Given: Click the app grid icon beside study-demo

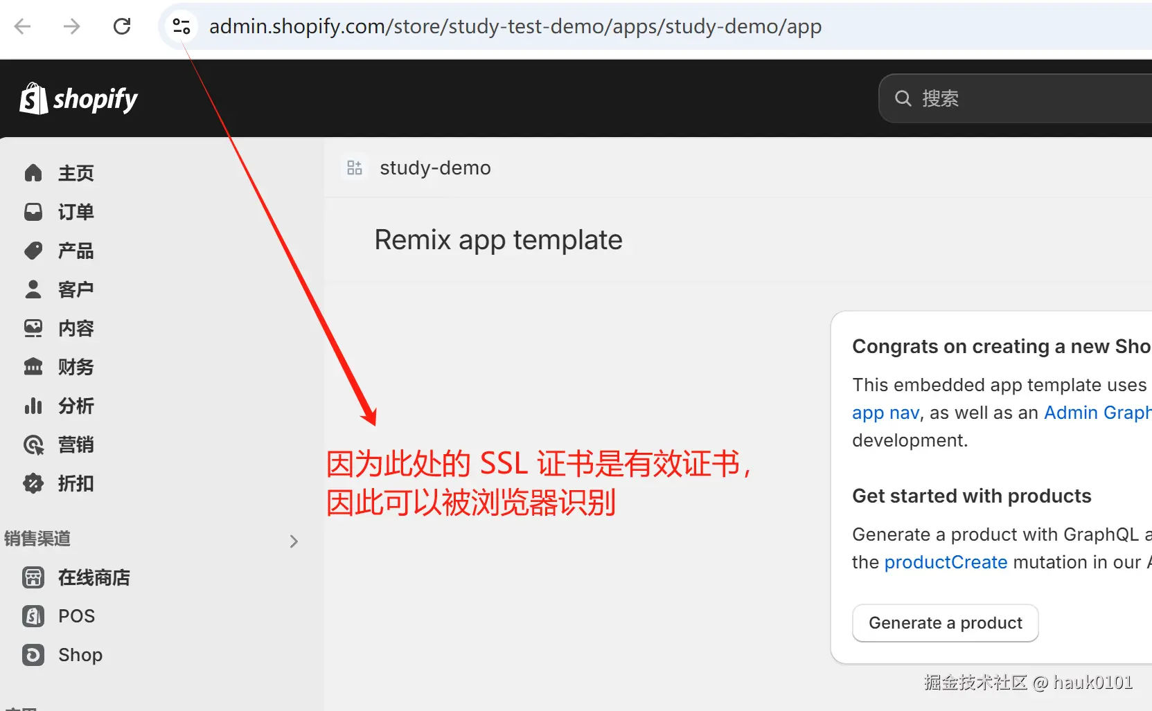Looking at the screenshot, I should pyautogui.click(x=355, y=168).
